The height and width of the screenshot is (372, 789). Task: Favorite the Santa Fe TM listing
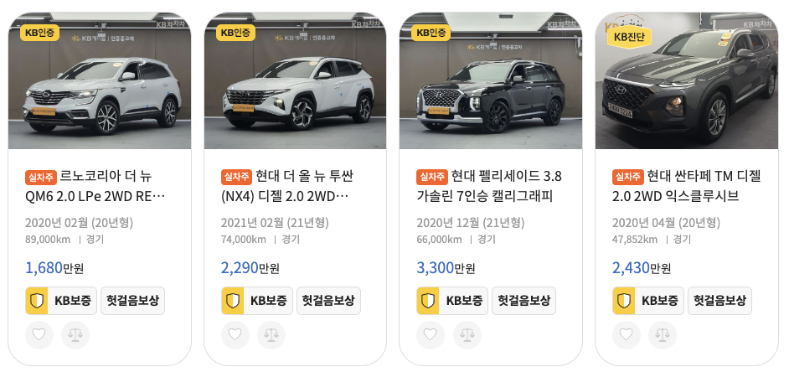[626, 335]
